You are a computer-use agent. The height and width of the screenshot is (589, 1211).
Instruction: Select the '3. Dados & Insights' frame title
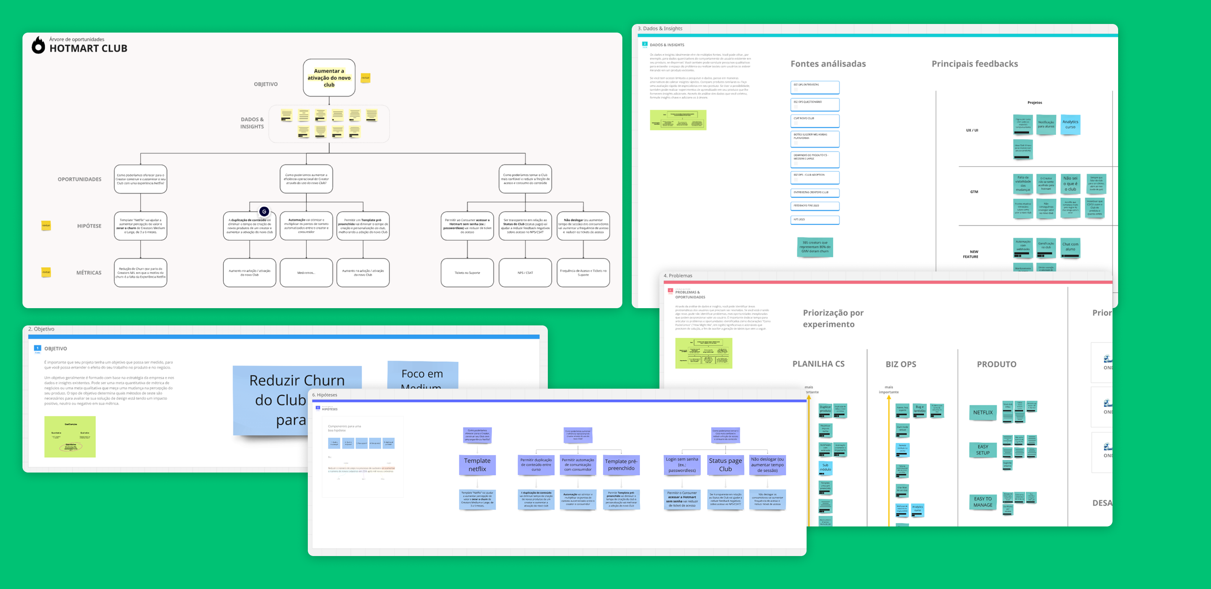[x=659, y=29]
